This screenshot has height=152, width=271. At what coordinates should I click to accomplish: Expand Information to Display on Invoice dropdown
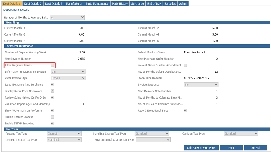pos(68,72)
